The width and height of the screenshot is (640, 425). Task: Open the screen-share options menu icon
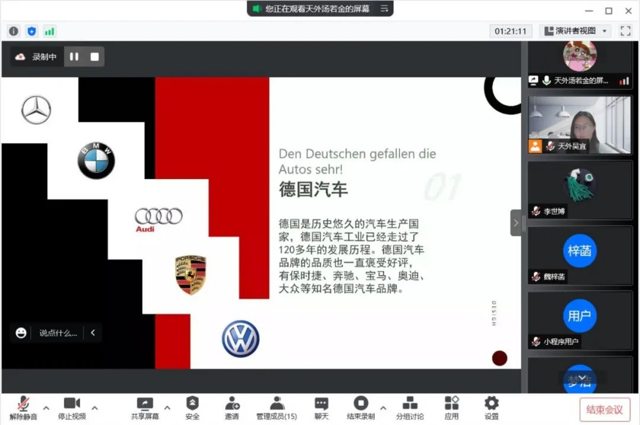click(x=384, y=8)
